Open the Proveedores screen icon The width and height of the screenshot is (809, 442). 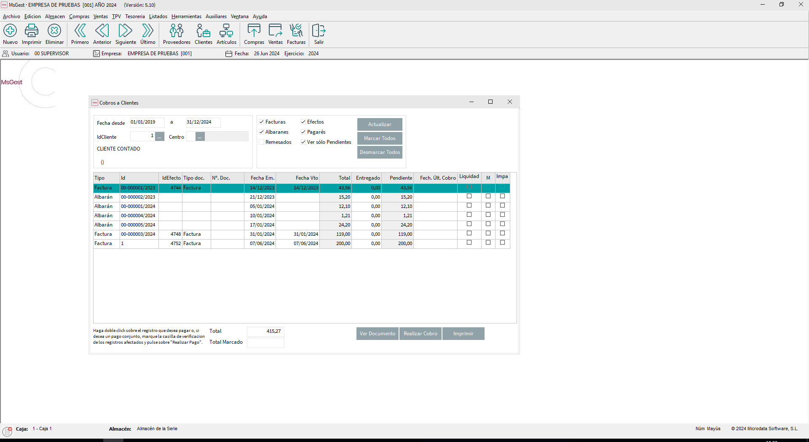[x=176, y=35]
